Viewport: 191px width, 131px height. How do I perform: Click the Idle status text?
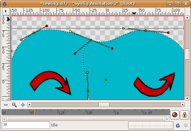[x=54, y=125]
